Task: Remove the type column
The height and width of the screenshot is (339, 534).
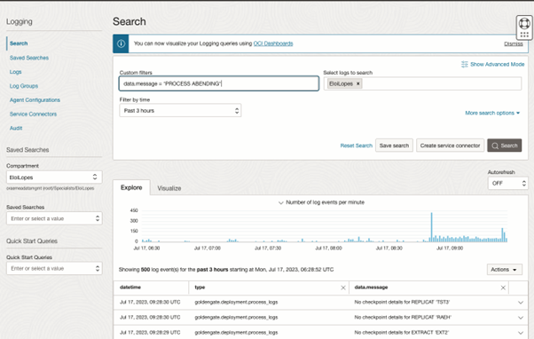Action: (x=343, y=288)
